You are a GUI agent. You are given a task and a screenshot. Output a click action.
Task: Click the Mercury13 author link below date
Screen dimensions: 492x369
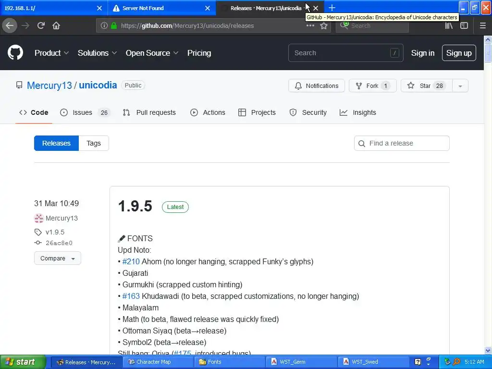[61, 218]
